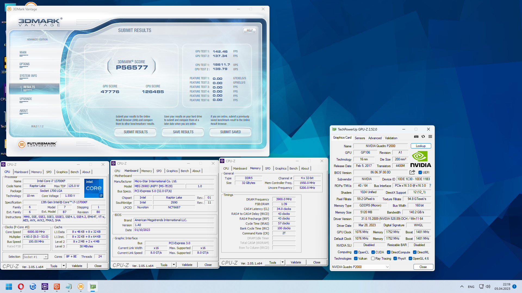Click the BIOS Version field 86.06.3F.00.0D
The height and width of the screenshot is (293, 522).
380,173
